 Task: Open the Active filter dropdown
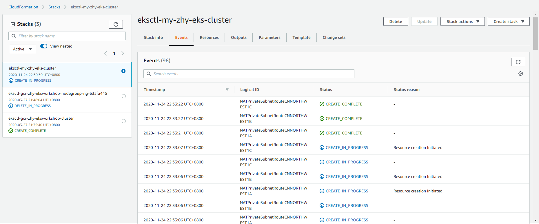tap(23, 49)
